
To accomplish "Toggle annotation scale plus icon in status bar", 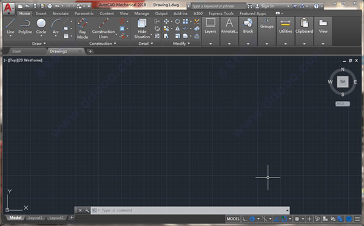I will click(x=309, y=219).
